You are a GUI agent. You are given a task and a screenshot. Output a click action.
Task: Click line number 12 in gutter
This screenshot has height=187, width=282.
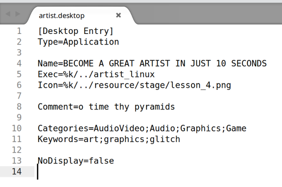click(17, 150)
